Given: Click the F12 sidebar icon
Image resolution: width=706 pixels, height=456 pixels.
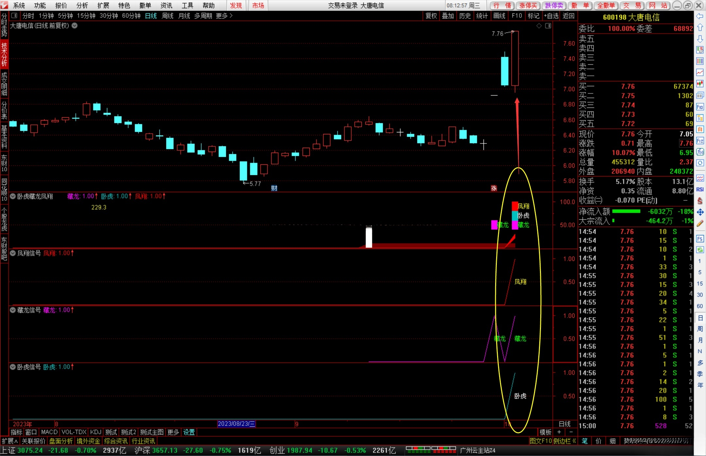Looking at the screenshot, I should tap(699, 141).
